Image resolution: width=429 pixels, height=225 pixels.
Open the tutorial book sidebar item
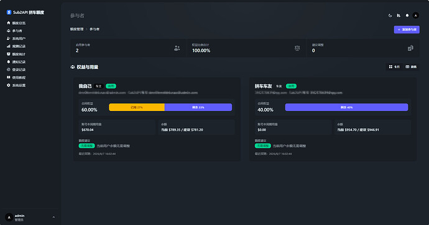pos(16,77)
